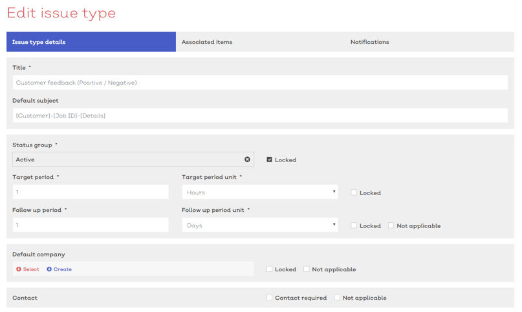Click the Target period unit label
Screen dimensions: 522x312
pos(209,177)
